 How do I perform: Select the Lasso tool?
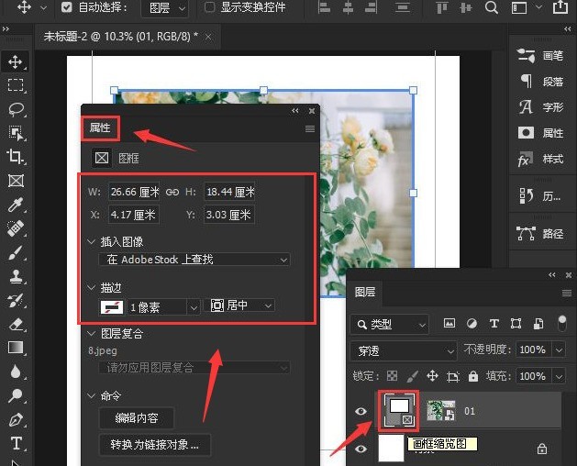click(16, 109)
